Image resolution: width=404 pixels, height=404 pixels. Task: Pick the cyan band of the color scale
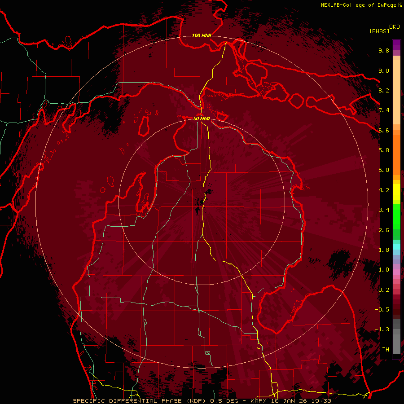click(x=396, y=247)
